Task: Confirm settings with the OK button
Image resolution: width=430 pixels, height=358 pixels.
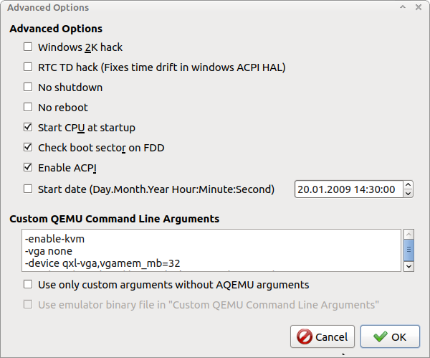Action: (390, 336)
